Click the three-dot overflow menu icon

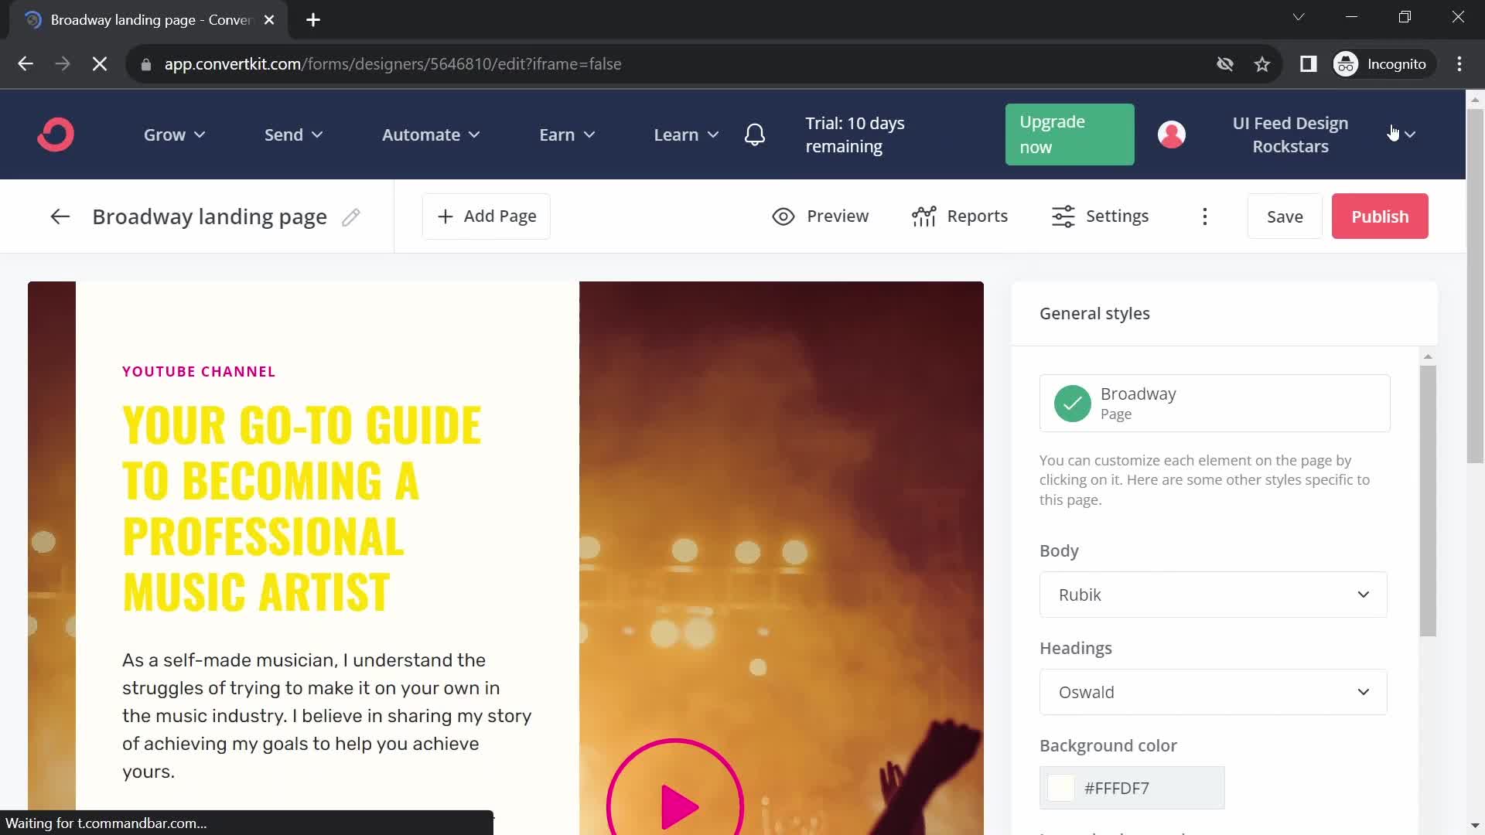[1204, 215]
